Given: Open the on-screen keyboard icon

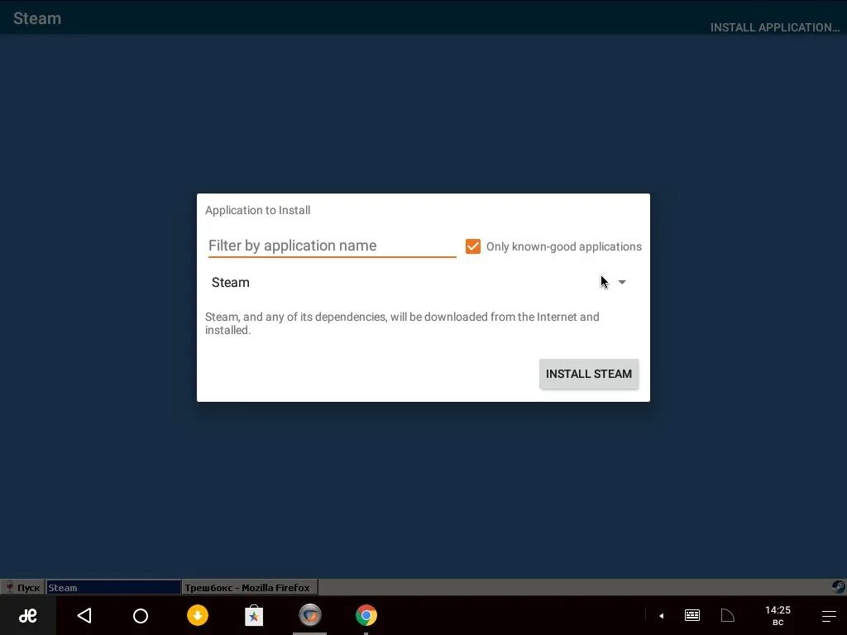Looking at the screenshot, I should point(692,615).
